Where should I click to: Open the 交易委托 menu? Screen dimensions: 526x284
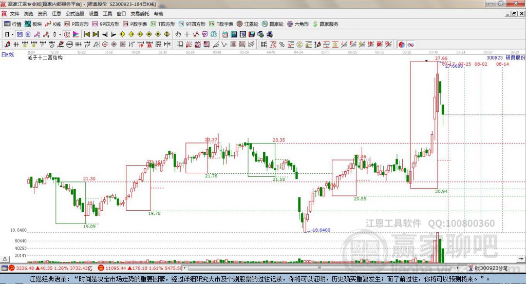tap(140, 14)
